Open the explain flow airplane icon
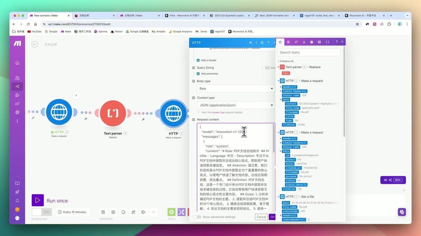The height and width of the screenshot is (236, 421). coord(143,212)
